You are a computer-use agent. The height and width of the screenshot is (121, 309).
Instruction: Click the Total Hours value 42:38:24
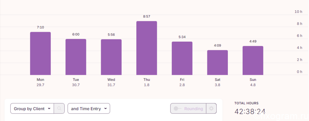pyautogui.click(x=250, y=111)
